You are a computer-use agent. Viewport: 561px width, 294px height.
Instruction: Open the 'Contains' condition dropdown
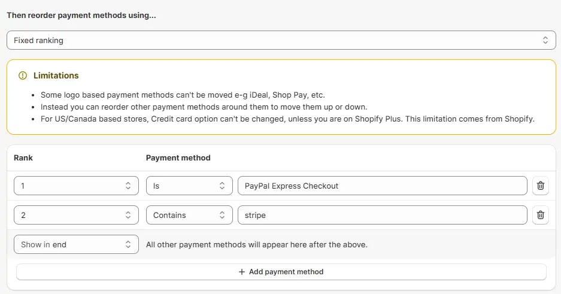click(x=189, y=215)
